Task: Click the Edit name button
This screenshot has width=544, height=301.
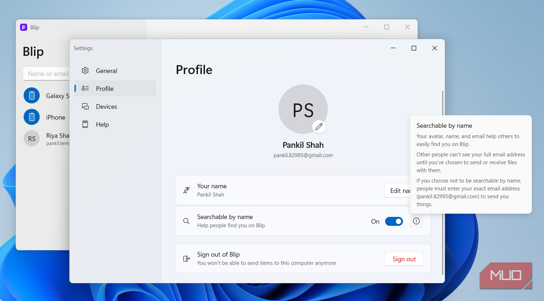Action: [398, 190]
